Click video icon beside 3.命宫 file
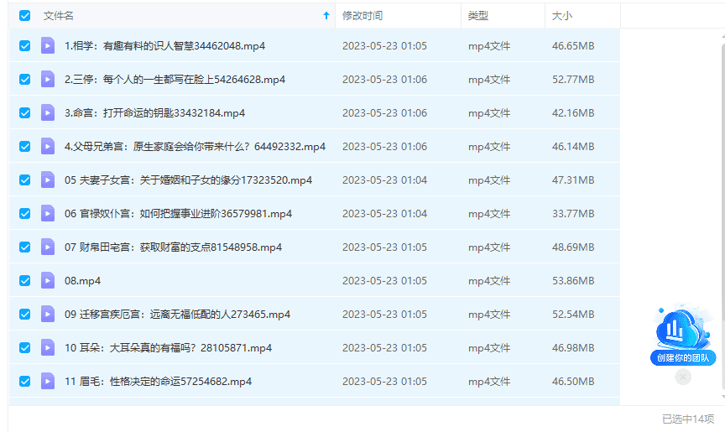Screen dimensions: 725x432 pos(48,113)
